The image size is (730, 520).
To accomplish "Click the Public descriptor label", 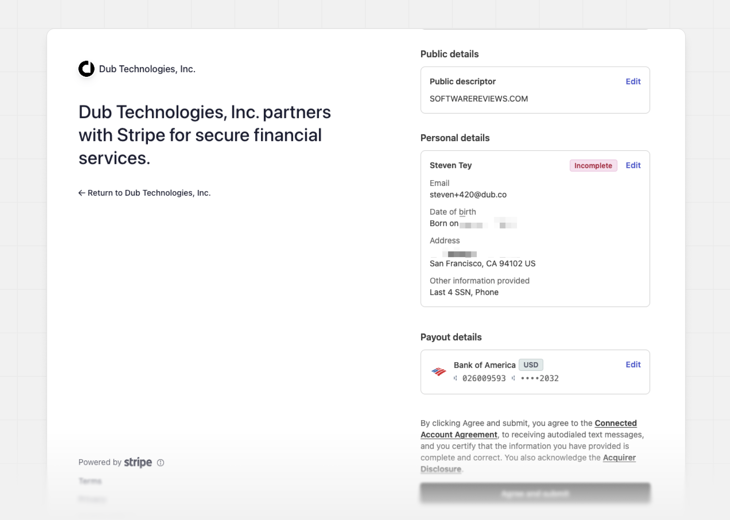I will coord(463,82).
